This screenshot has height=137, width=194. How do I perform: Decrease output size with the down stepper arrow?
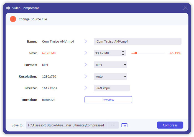(x=123, y=55)
